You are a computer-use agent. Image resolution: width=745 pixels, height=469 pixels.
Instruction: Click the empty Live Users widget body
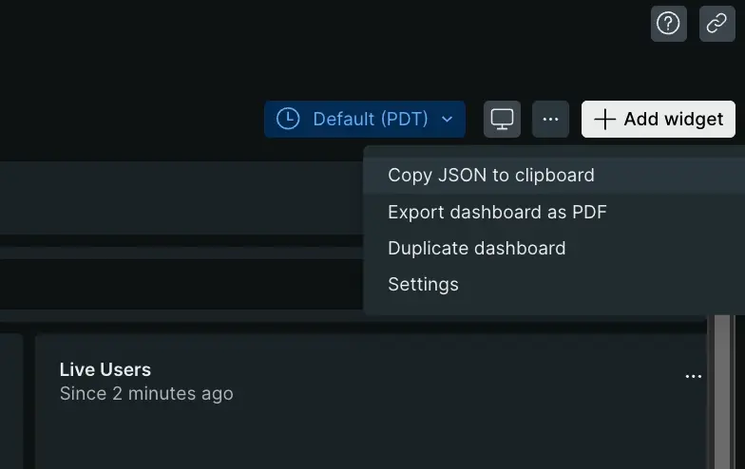(371, 437)
